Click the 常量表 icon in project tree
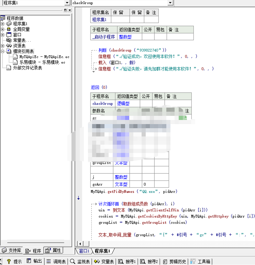Screen dimensions: 255x265 tap(9, 40)
